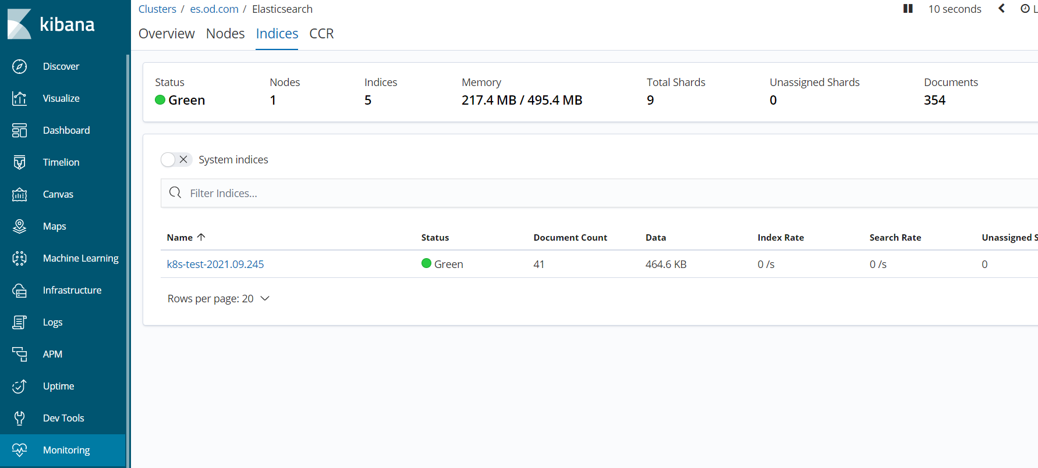Open Dashboard in side navigation
Image resolution: width=1038 pixels, height=468 pixels.
click(66, 130)
